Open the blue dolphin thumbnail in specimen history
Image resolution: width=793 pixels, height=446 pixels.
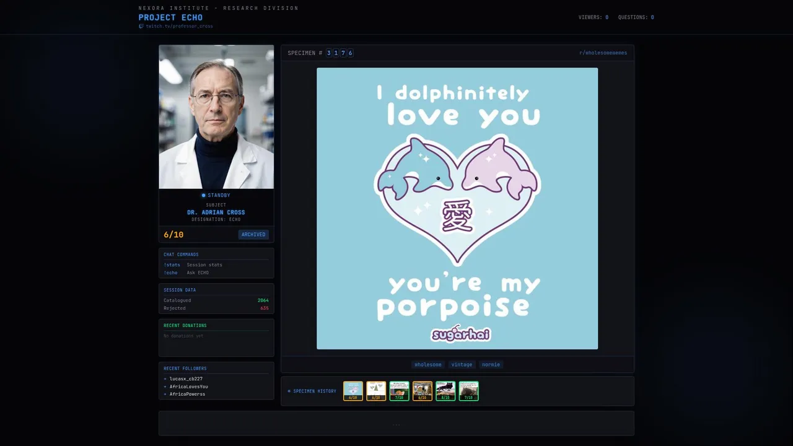pyautogui.click(x=353, y=391)
